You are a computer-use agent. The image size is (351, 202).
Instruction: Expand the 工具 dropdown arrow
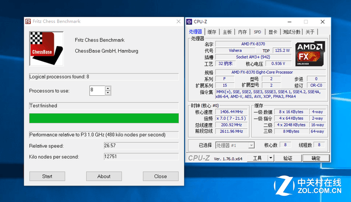[x=270, y=158]
